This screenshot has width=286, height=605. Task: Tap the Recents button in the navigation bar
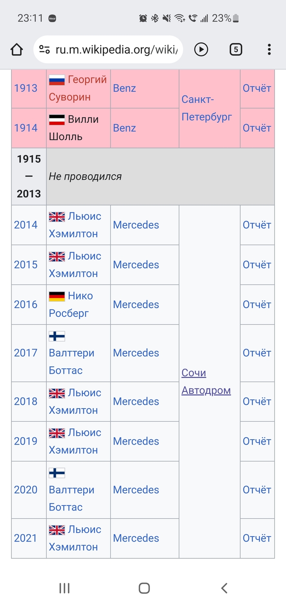pos(64,588)
